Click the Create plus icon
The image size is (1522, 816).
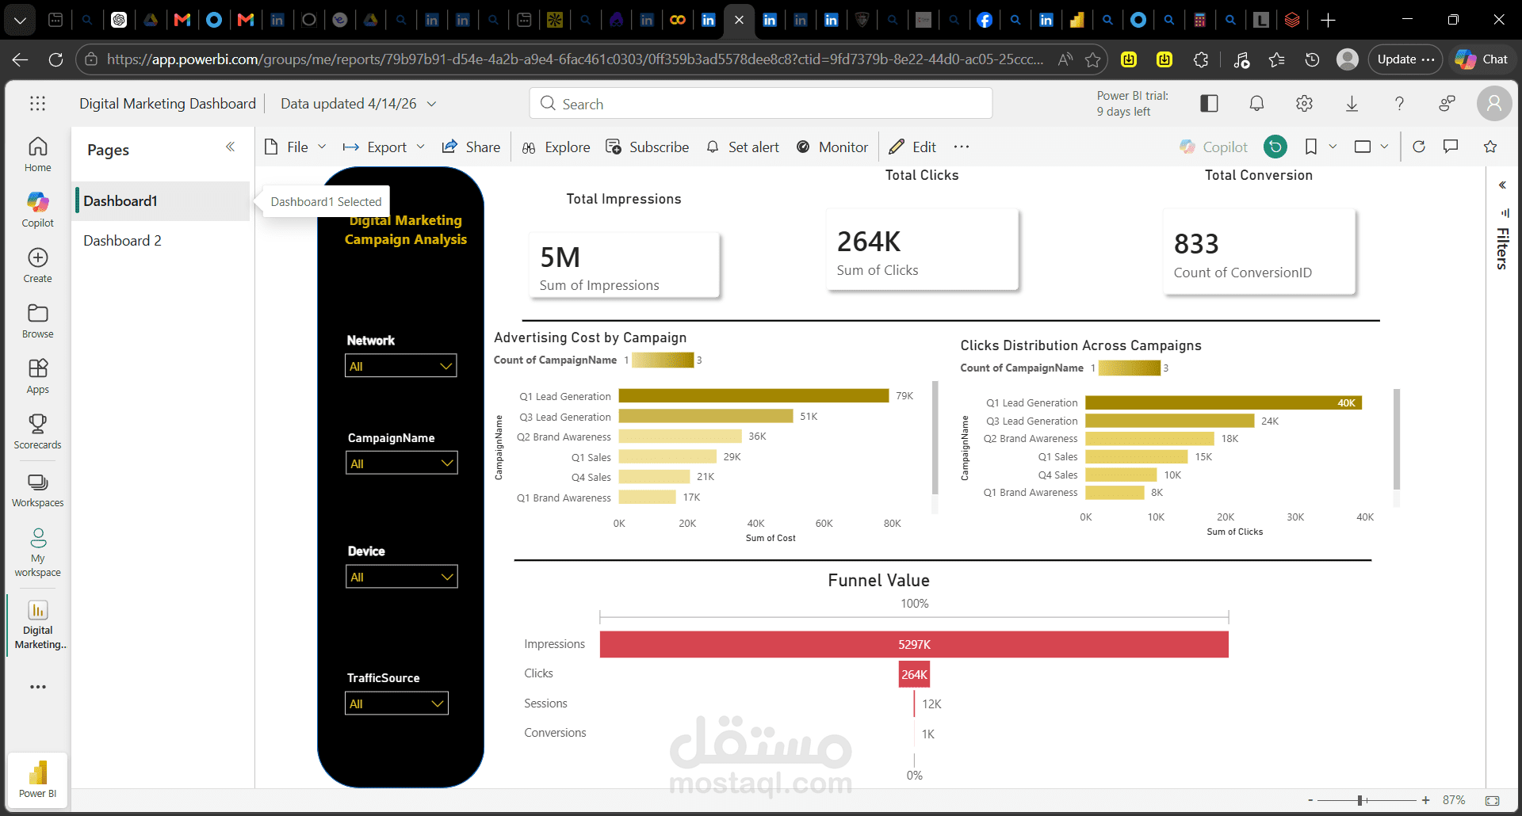37,257
